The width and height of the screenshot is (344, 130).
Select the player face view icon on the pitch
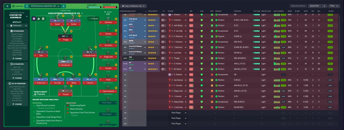point(34,19)
